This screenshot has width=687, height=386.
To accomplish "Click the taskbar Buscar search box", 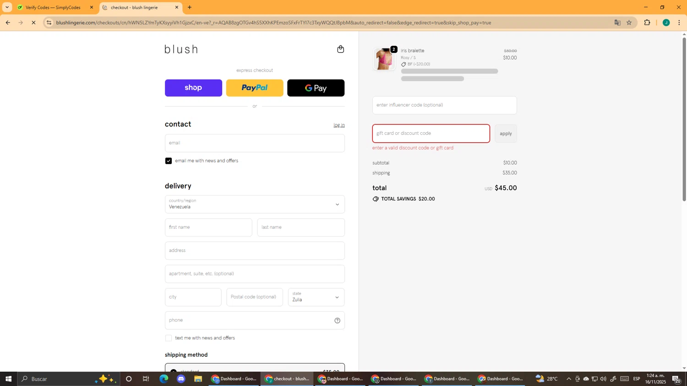I will click(x=69, y=379).
